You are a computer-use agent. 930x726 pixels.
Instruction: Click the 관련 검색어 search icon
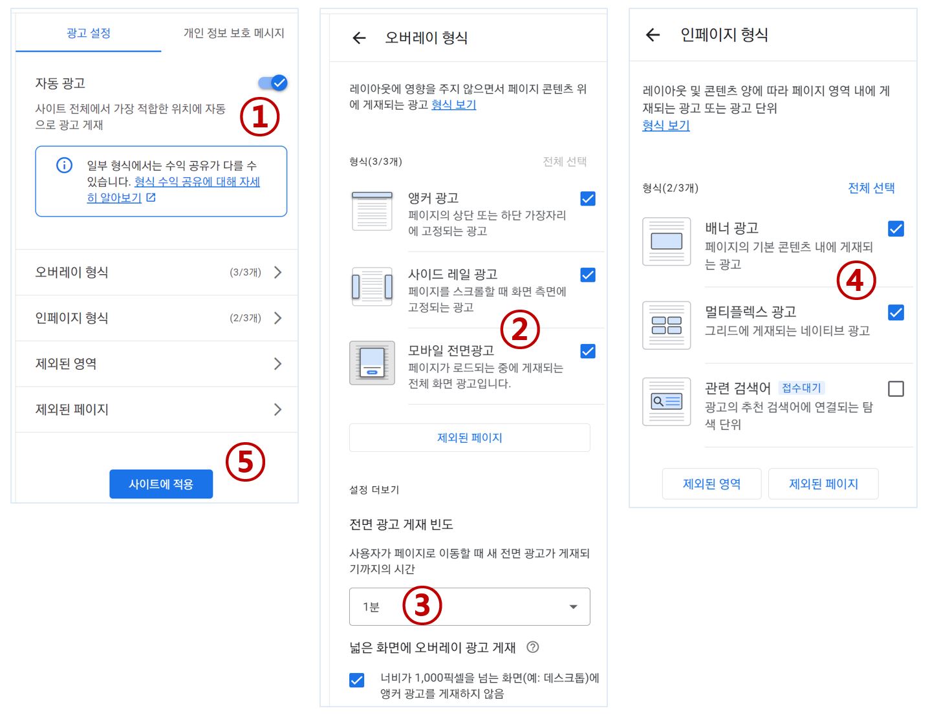point(666,402)
